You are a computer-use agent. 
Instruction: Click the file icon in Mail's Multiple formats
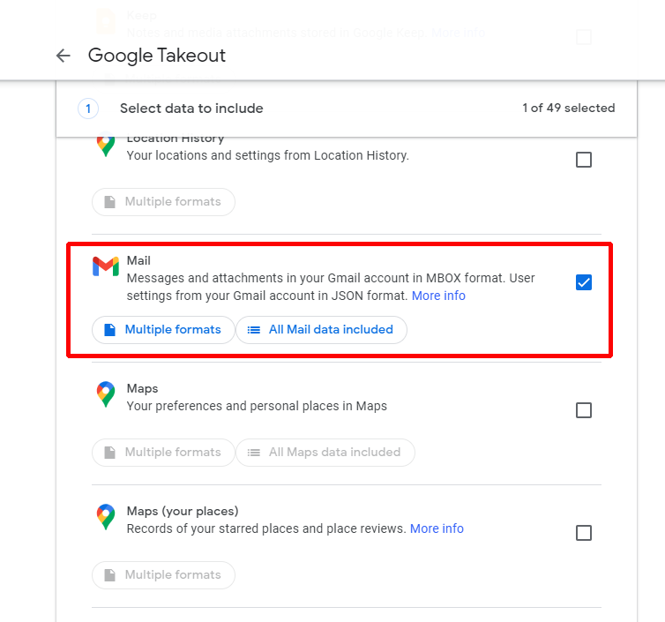pos(110,330)
